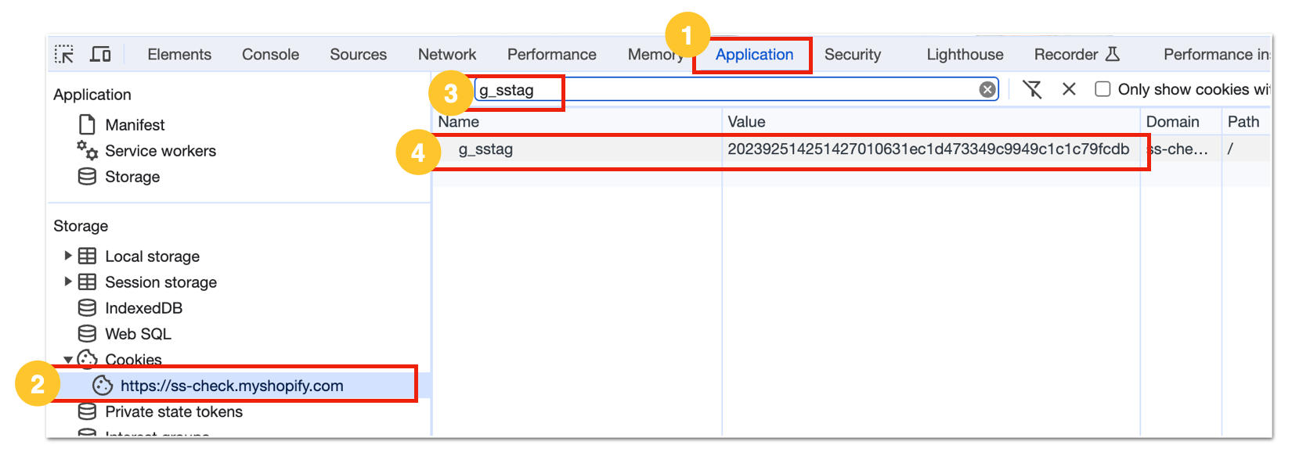
Task: Switch to the Network tab
Action: click(447, 55)
